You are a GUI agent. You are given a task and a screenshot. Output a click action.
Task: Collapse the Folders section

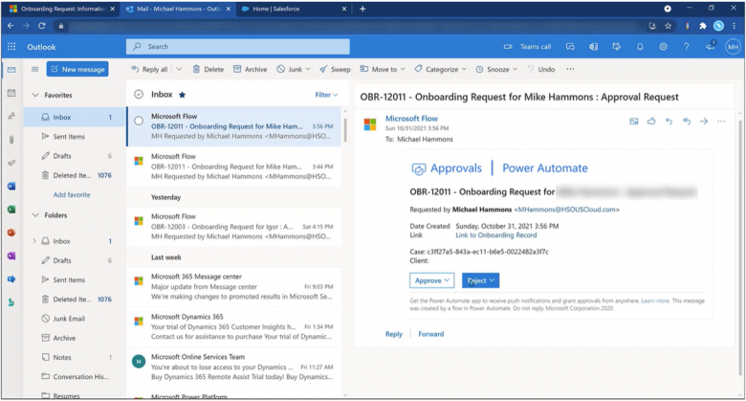click(x=35, y=215)
